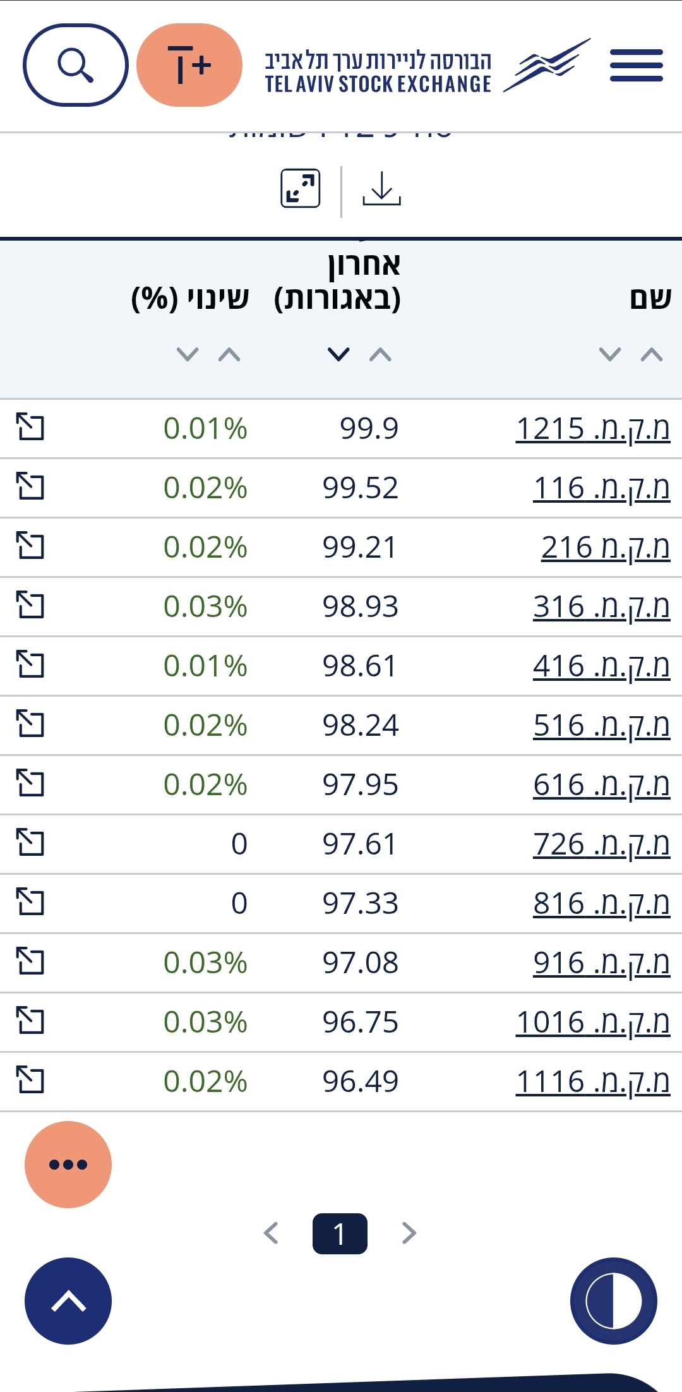Screen dimensions: 682x1392
Task: Sort שינוי (%) column ascending
Action: tap(229, 354)
